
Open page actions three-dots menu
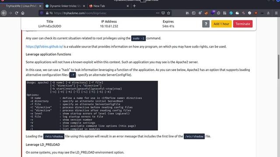[x=157, y=13]
